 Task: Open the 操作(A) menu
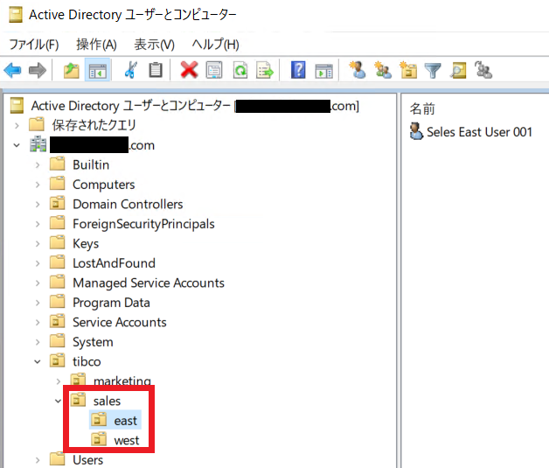tap(97, 45)
